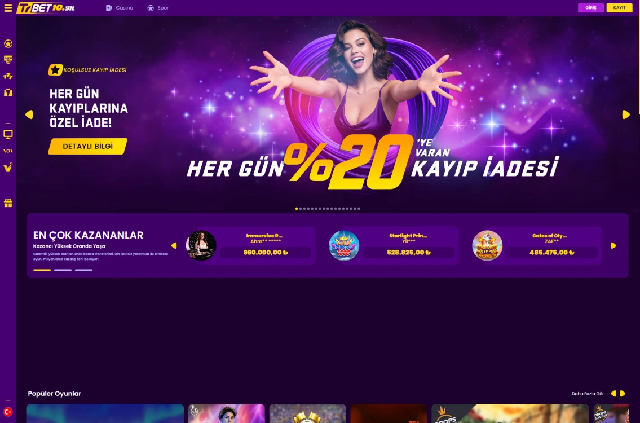This screenshot has height=423, width=640.
Task: Open the live betting sidebar icon
Action: pyautogui.click(x=8, y=151)
